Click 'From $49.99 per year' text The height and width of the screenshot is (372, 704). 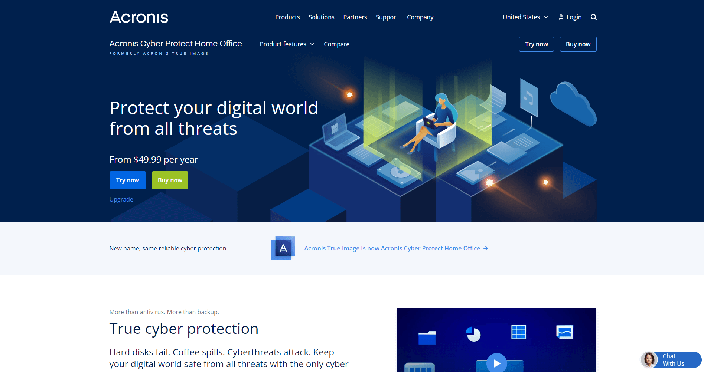(x=154, y=160)
